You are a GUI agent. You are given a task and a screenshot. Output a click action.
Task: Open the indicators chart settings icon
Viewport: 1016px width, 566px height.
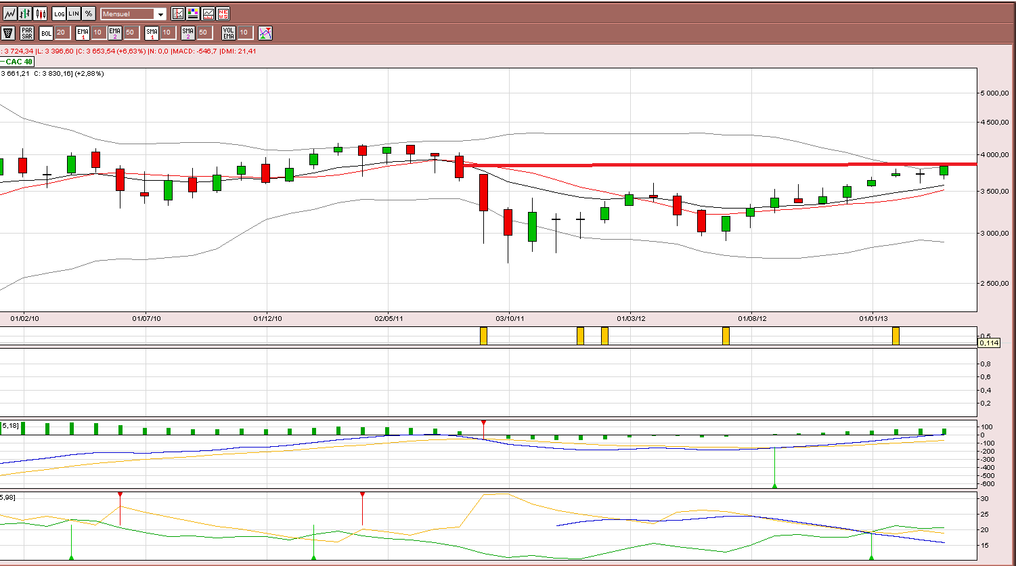tap(178, 14)
